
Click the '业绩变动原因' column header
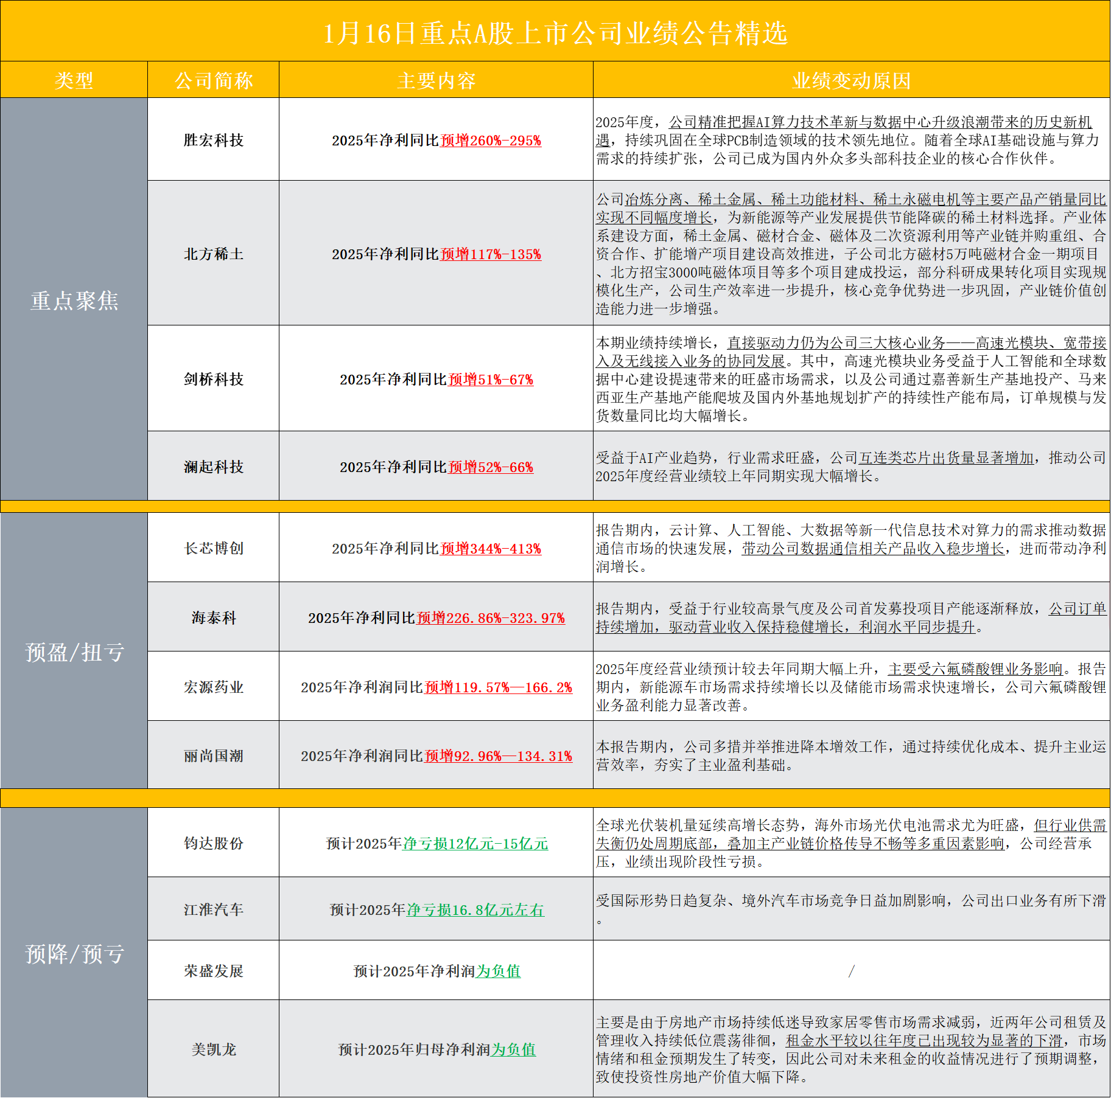pyautogui.click(x=851, y=80)
